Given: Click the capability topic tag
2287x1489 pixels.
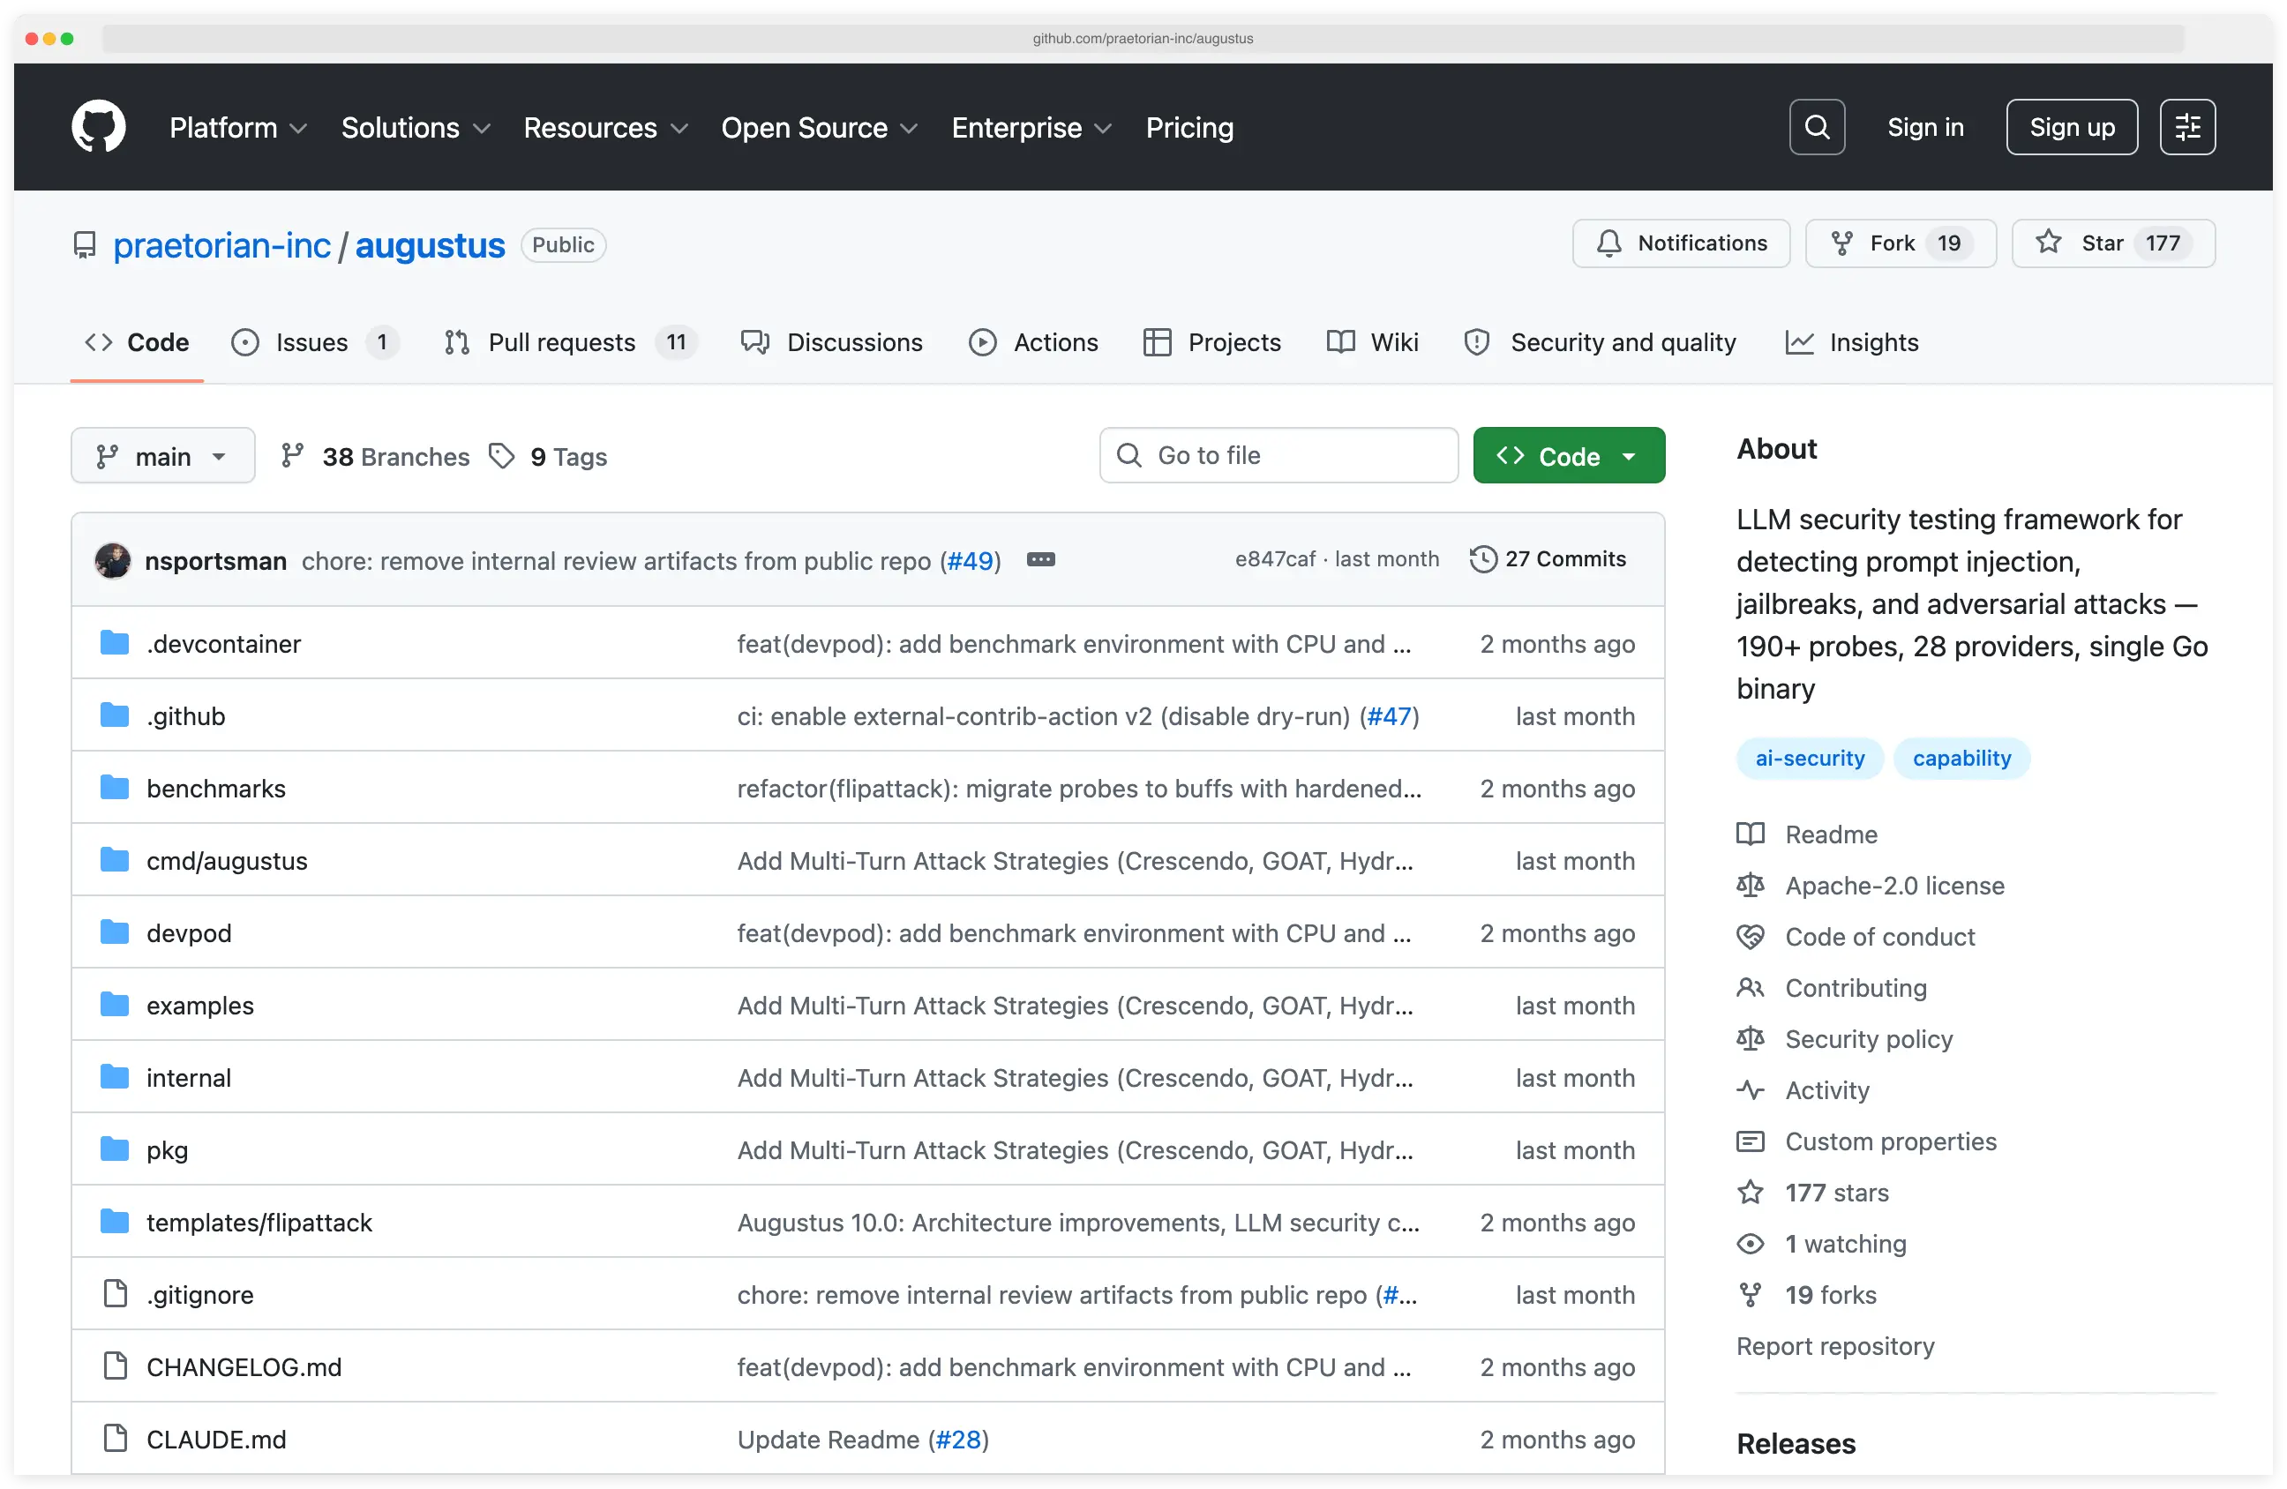Looking at the screenshot, I should point(1961,758).
